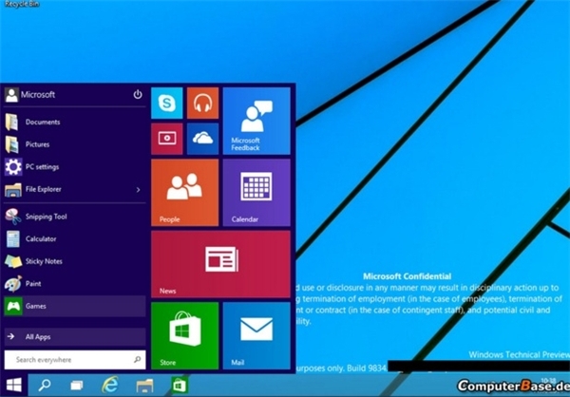Viewport: 570px width, 397px height.
Task: Open File Explorer from taskbar
Action: click(x=144, y=385)
